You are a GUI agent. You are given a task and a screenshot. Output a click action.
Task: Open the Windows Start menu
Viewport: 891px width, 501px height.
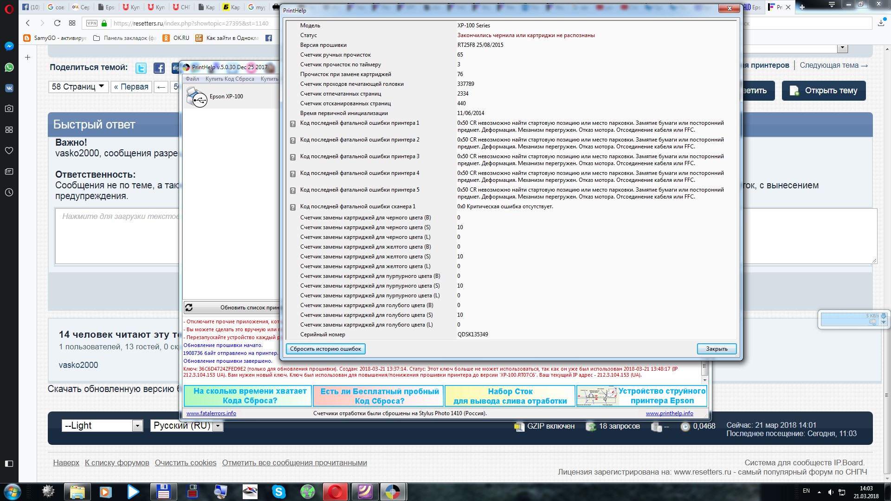tap(12, 491)
